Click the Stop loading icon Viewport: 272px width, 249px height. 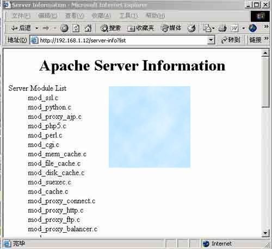point(64,28)
